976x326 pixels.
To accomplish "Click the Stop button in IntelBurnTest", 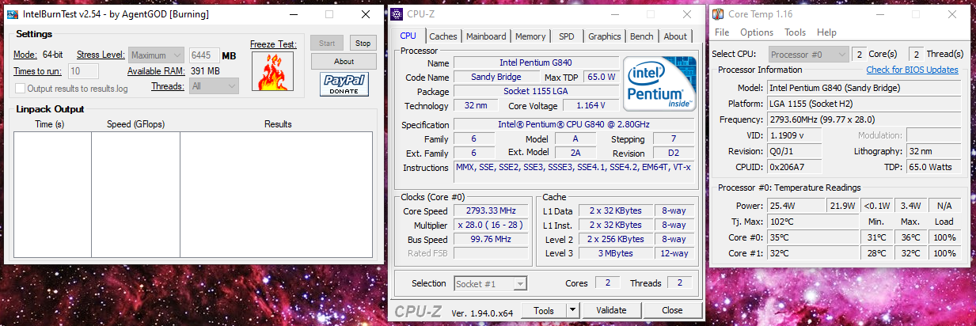I will coord(363,44).
